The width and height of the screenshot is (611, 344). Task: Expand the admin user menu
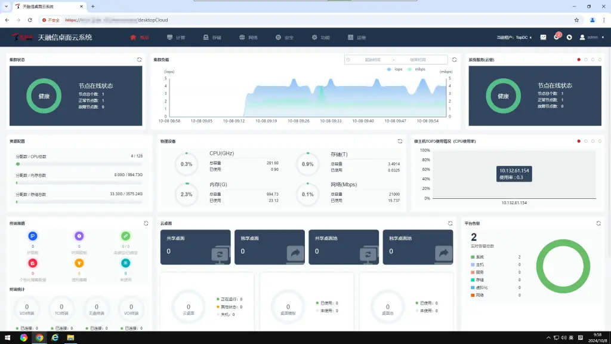pos(590,37)
